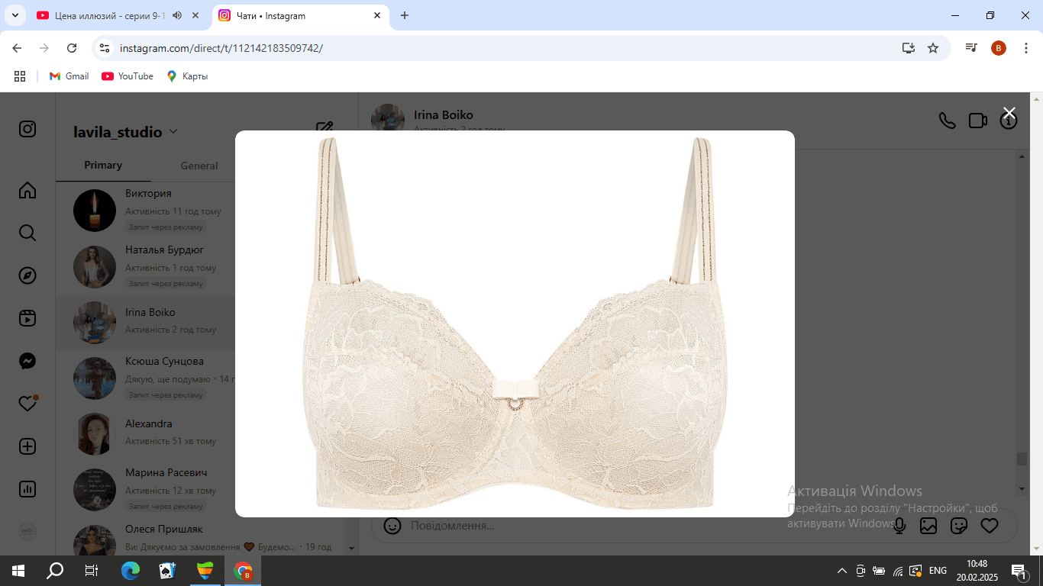
Task: Open the chat with Ксюша Сунцова
Action: 201,378
